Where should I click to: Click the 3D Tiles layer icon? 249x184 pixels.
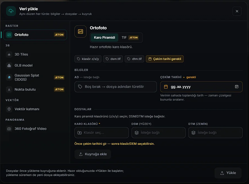click(9, 54)
